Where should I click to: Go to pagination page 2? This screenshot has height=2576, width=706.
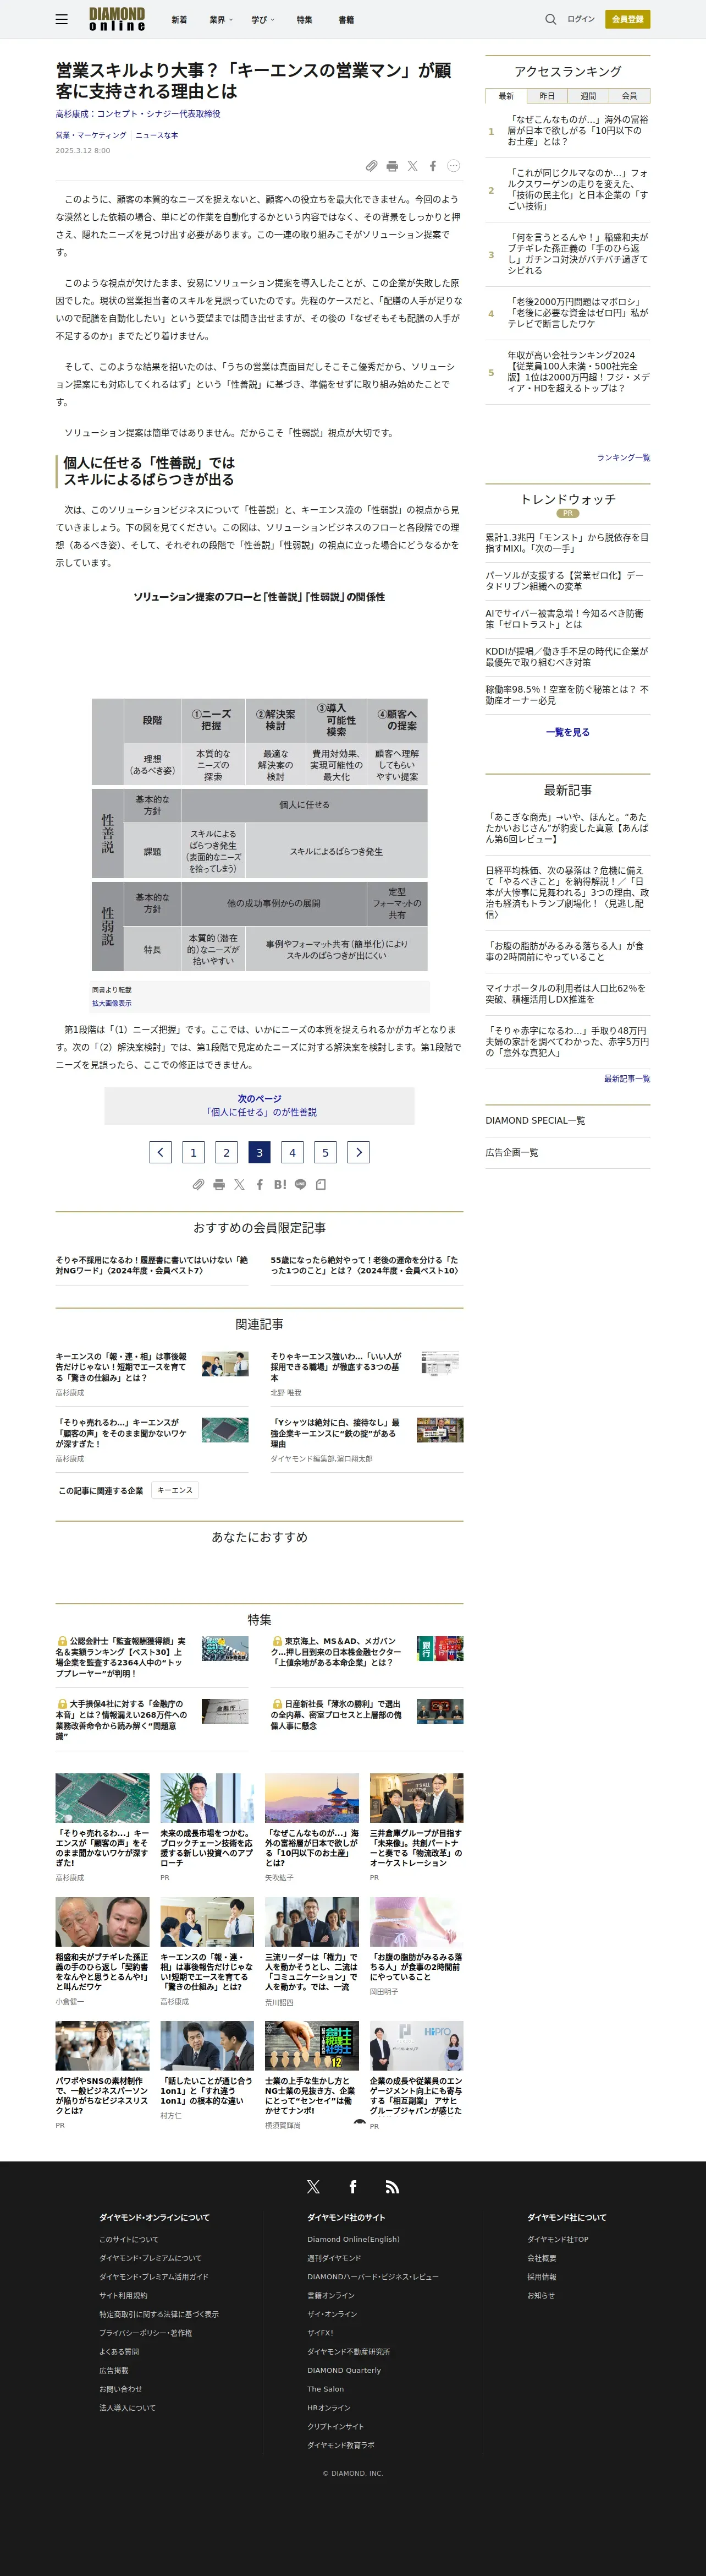click(227, 1152)
